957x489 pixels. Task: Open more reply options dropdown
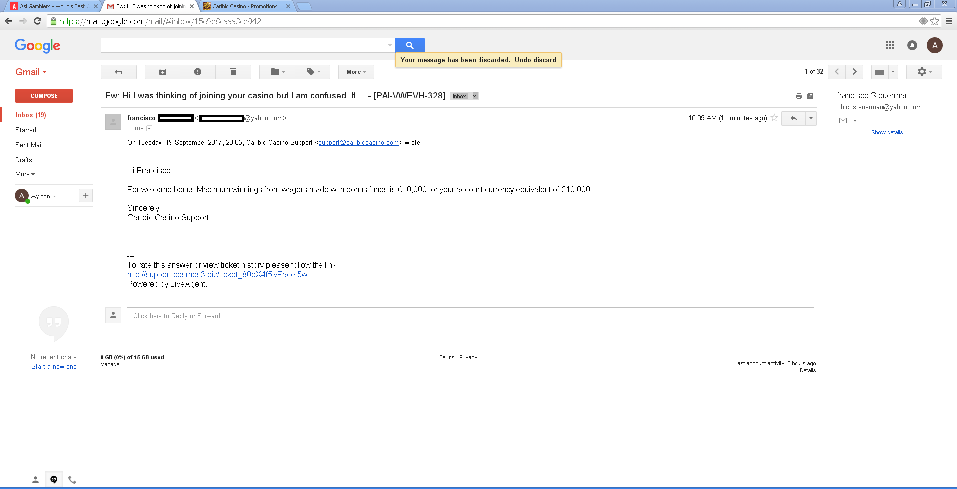[x=811, y=118]
